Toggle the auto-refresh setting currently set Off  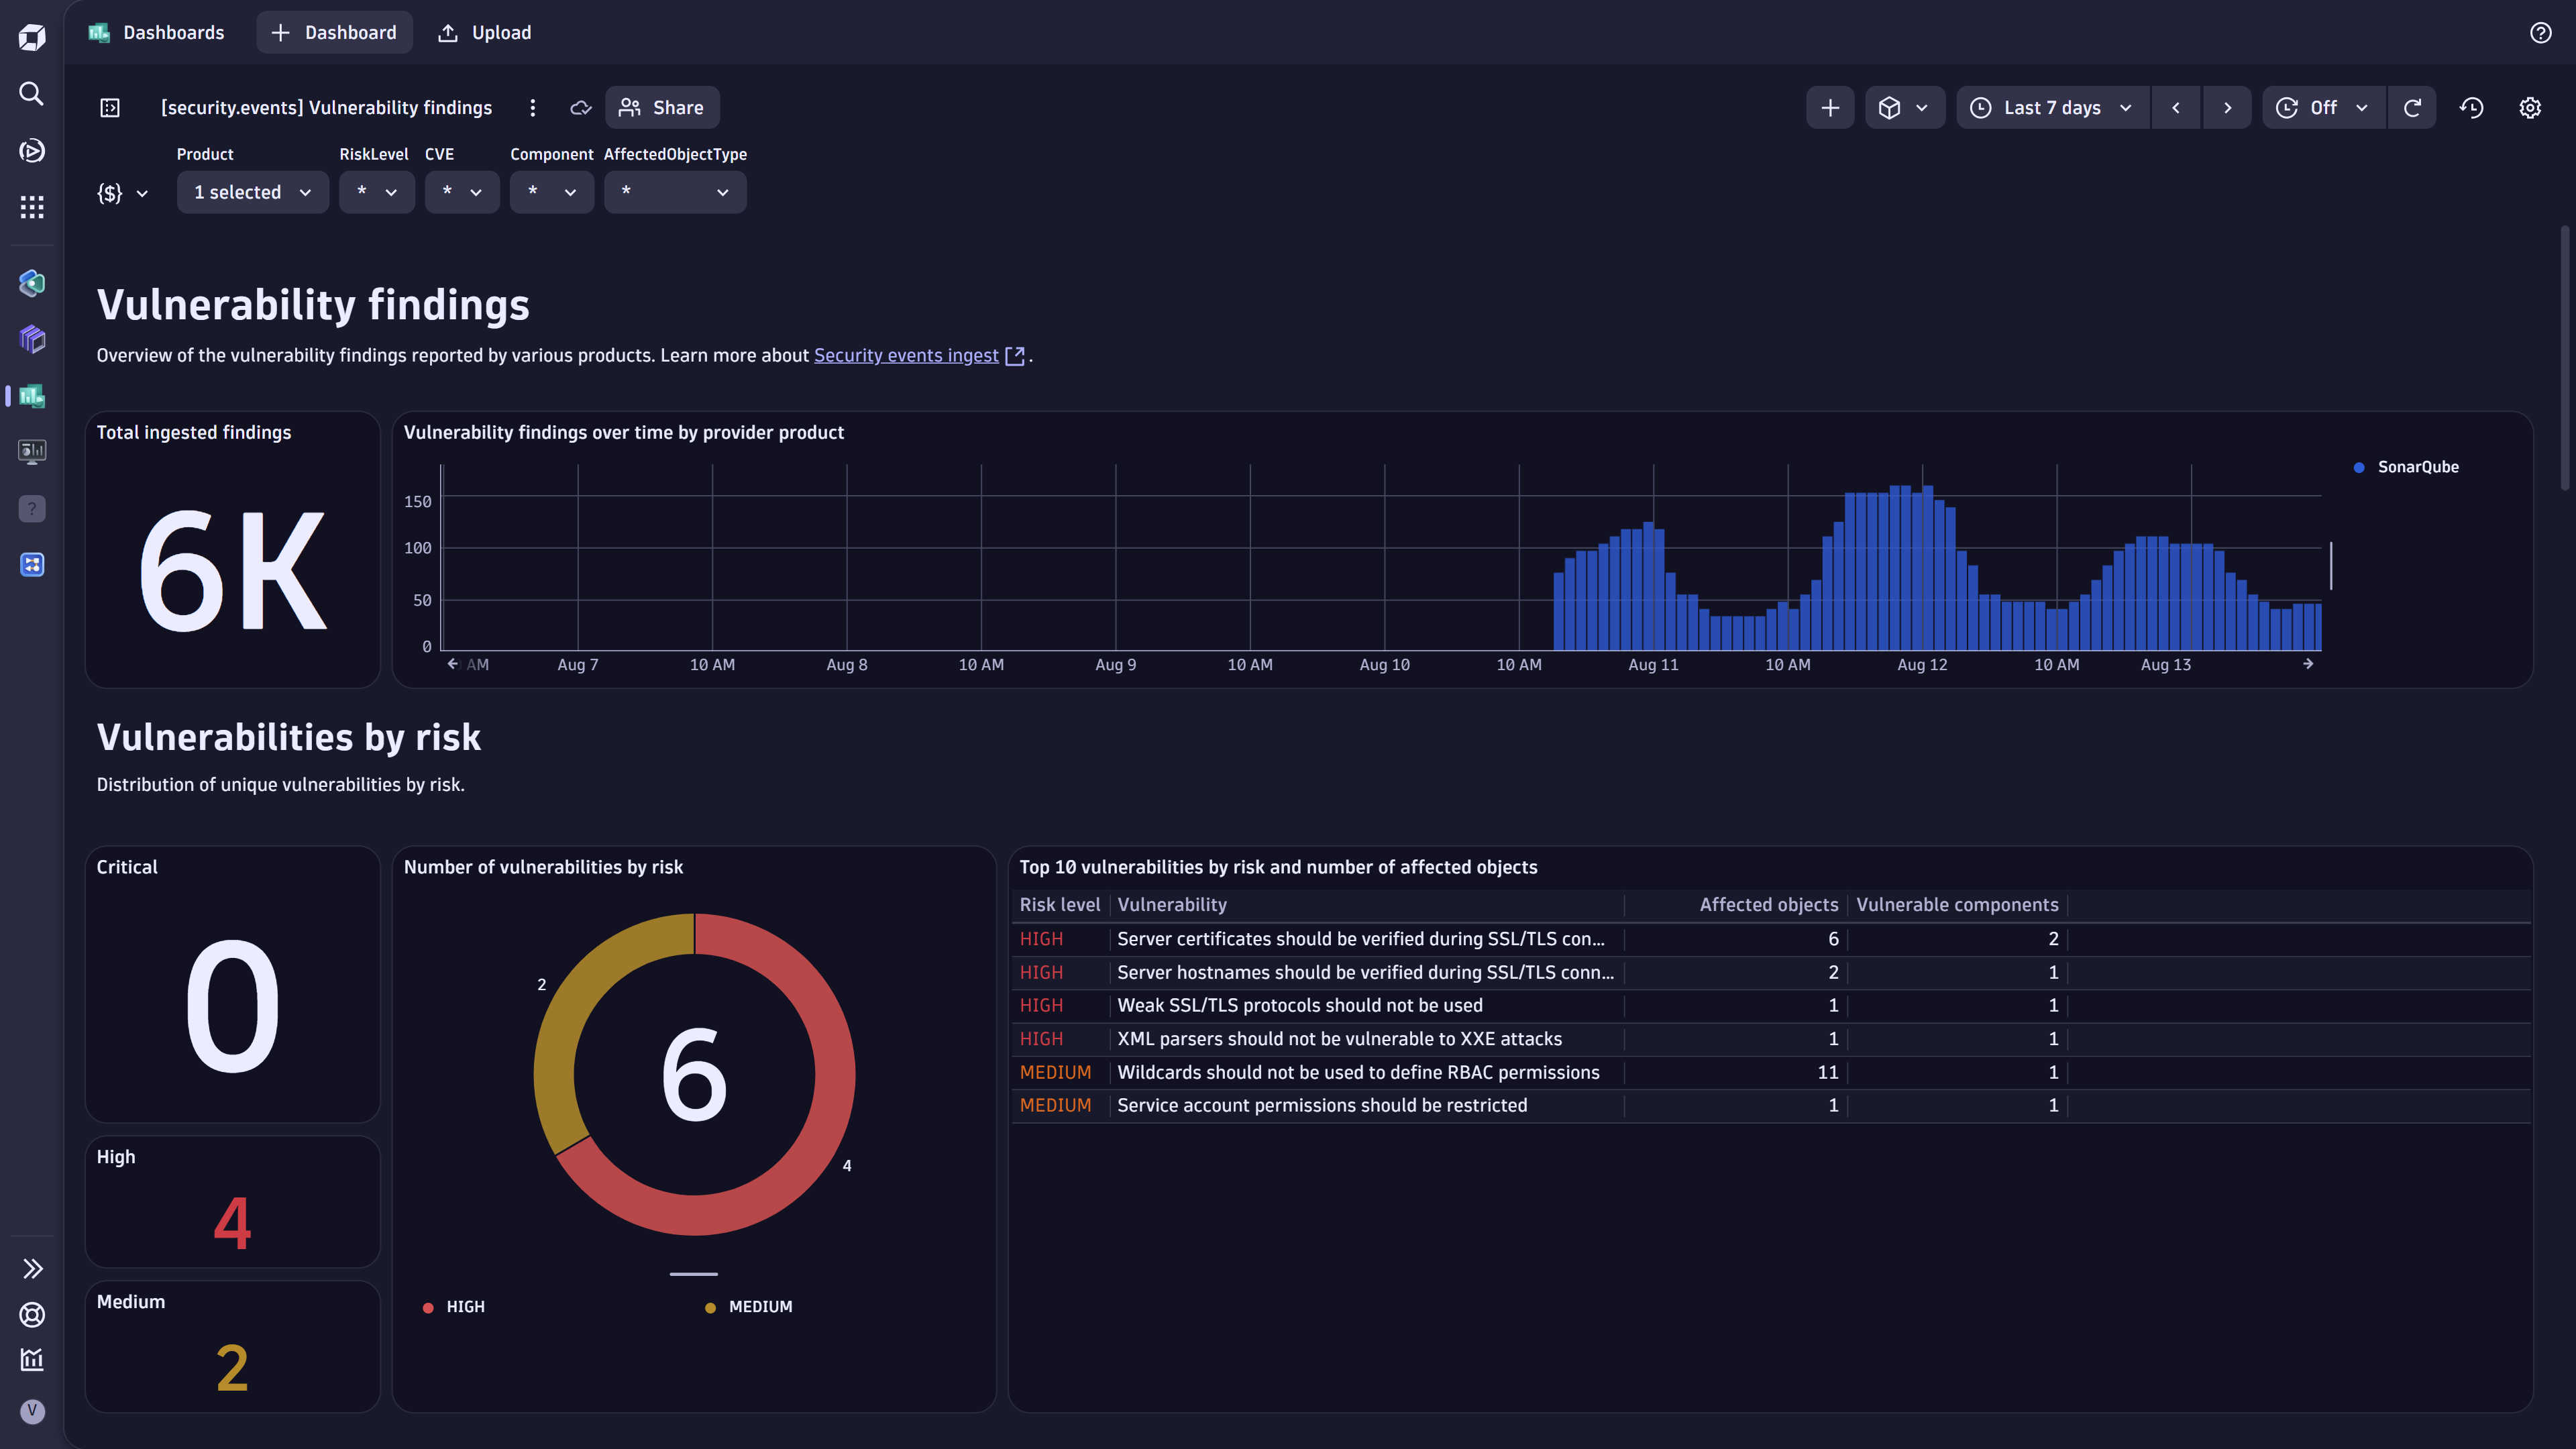click(2322, 107)
